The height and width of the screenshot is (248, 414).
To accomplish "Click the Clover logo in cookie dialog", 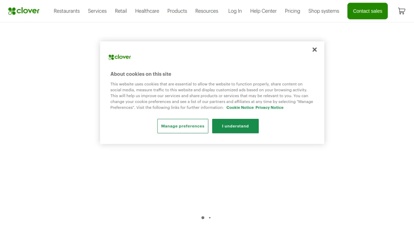I will point(120,57).
